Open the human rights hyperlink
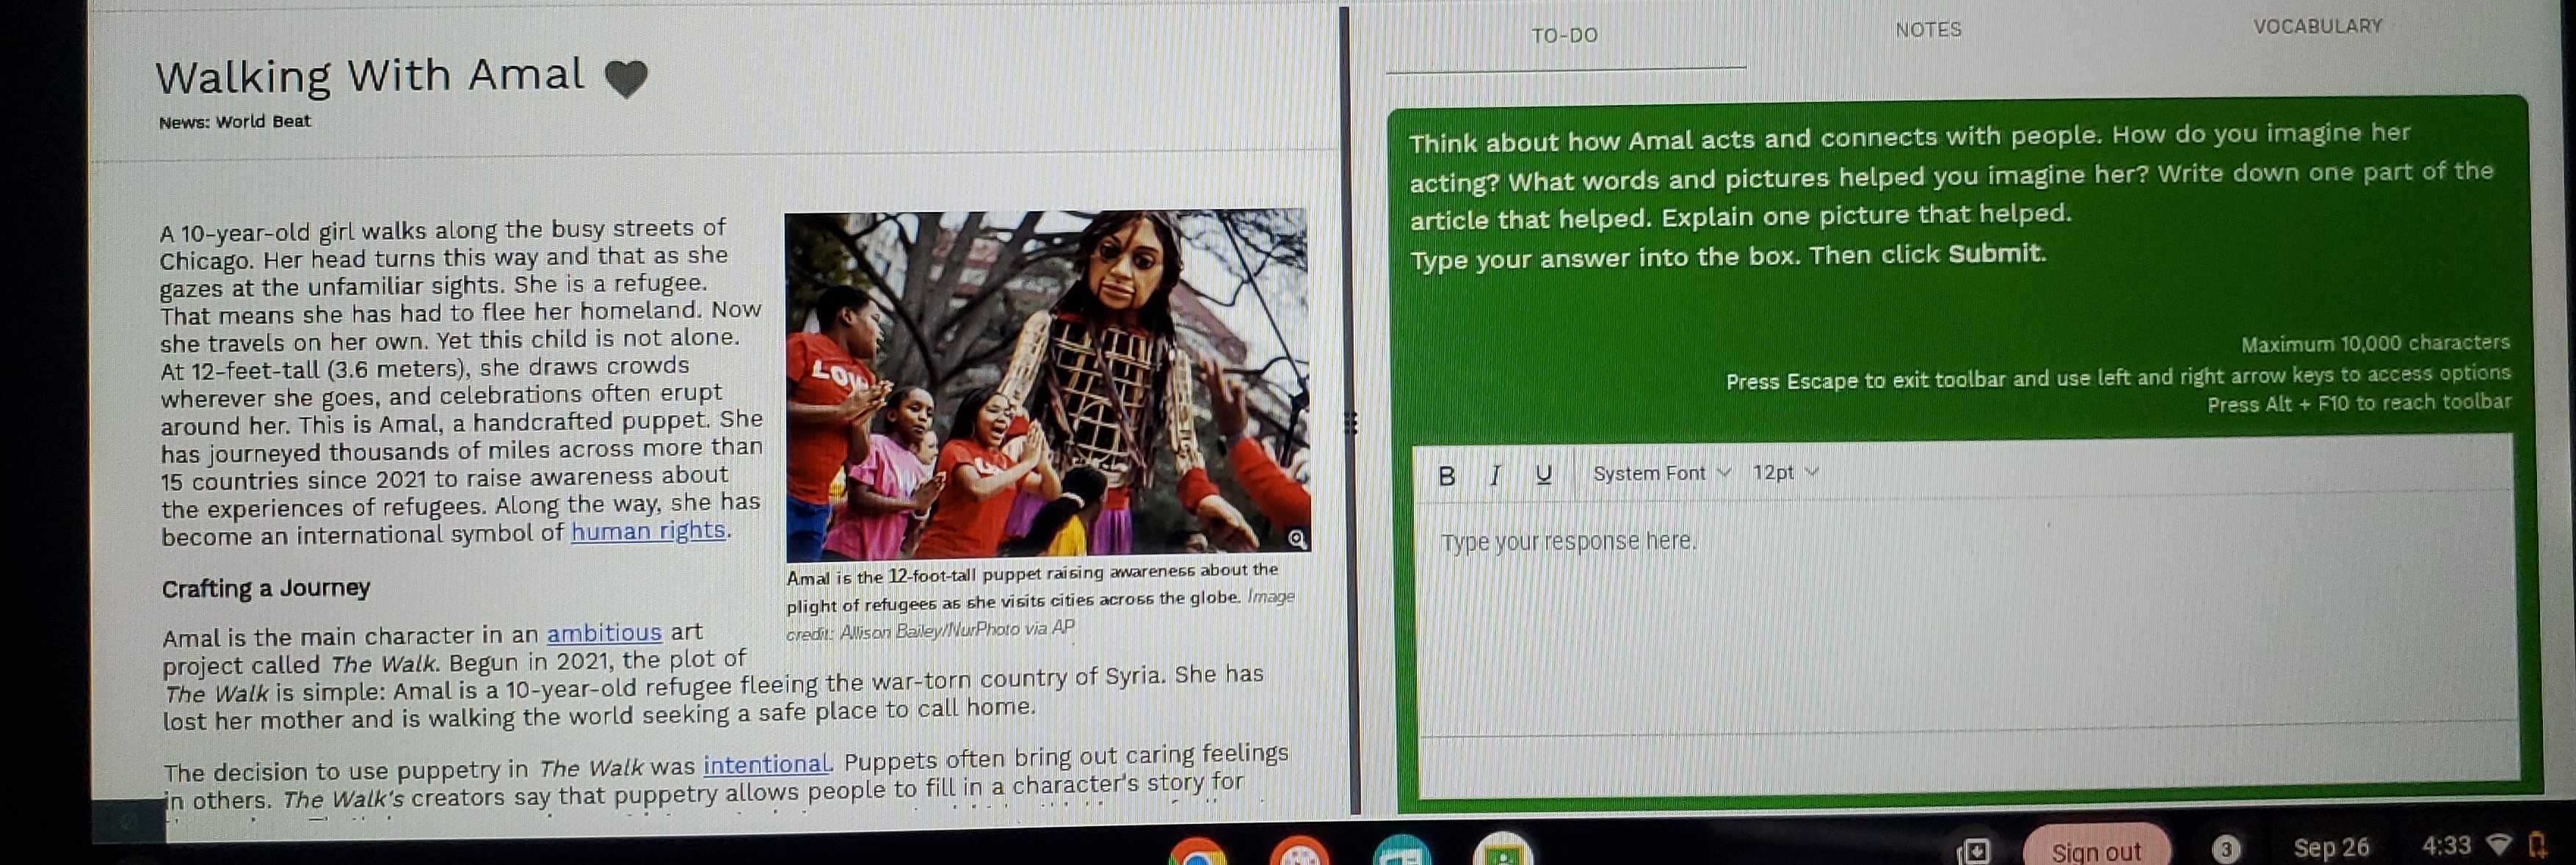2576x865 pixels. pyautogui.click(x=648, y=533)
